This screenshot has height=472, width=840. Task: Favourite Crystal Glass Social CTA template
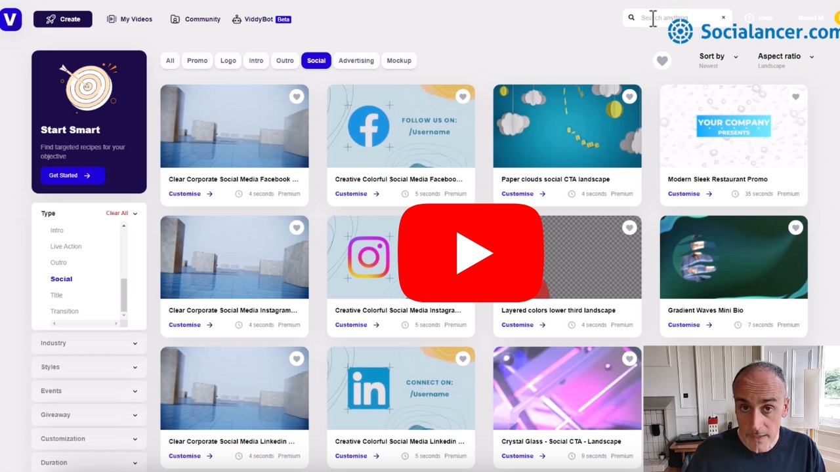[629, 359]
